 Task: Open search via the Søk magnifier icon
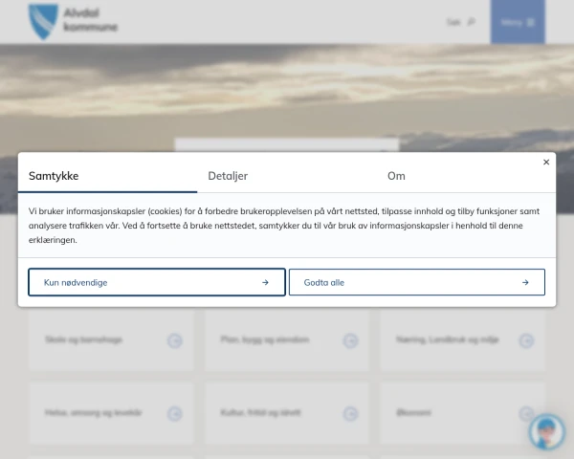point(471,22)
